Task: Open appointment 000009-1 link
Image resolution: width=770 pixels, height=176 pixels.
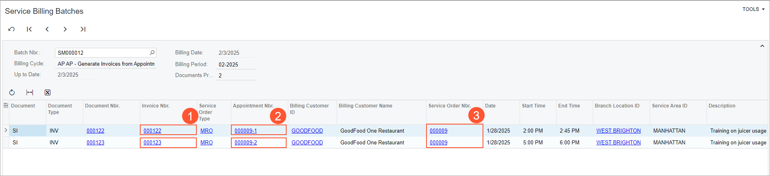Action: pos(246,131)
